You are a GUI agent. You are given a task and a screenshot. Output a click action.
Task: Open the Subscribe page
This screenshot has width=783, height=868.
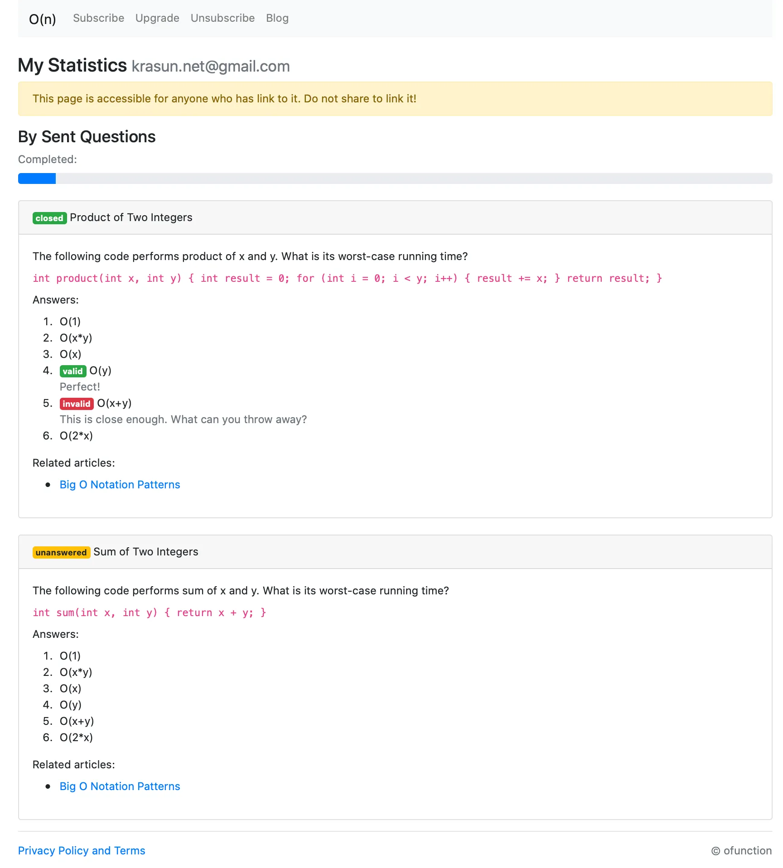(x=98, y=18)
